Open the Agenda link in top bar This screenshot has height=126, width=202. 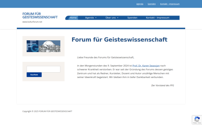click(140, 4)
